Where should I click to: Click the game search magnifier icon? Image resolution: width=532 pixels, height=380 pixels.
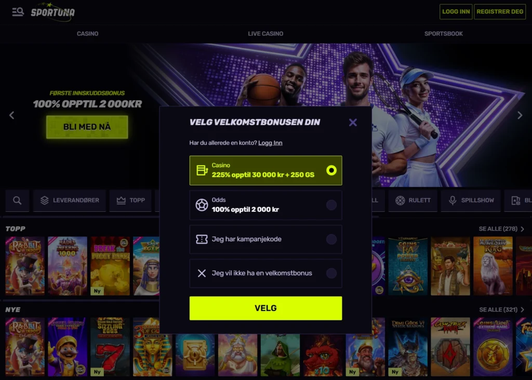pyautogui.click(x=17, y=201)
